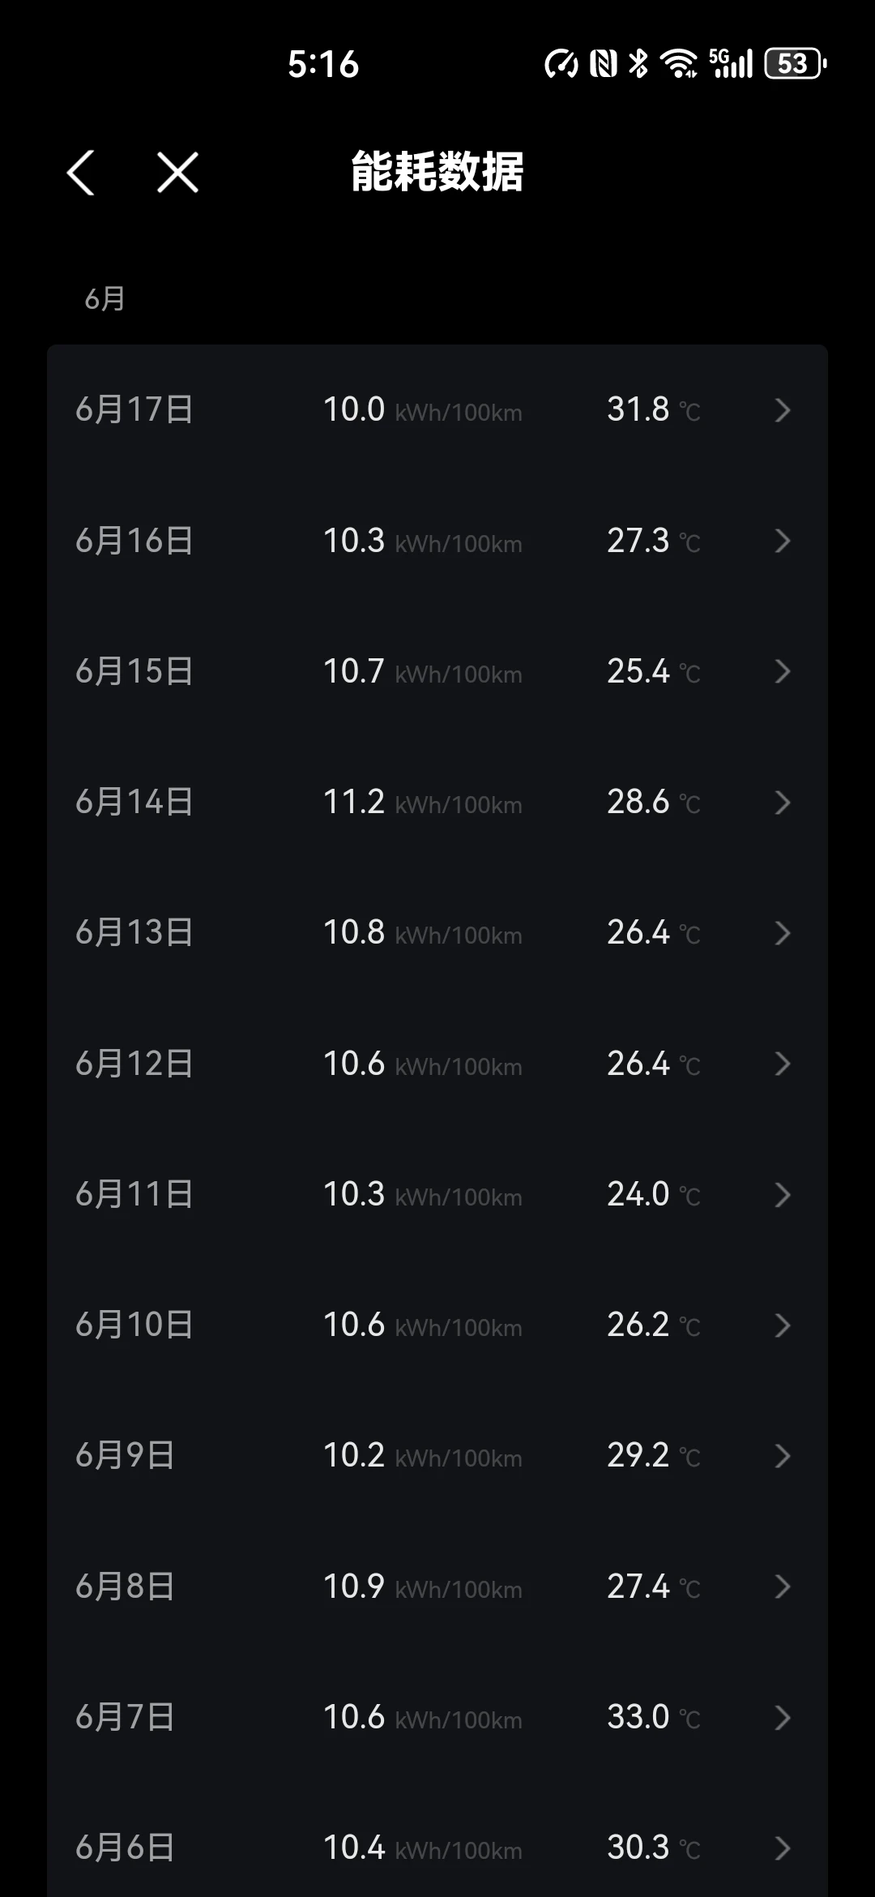
Task: Tap the battery level indicator
Action: pyautogui.click(x=794, y=64)
